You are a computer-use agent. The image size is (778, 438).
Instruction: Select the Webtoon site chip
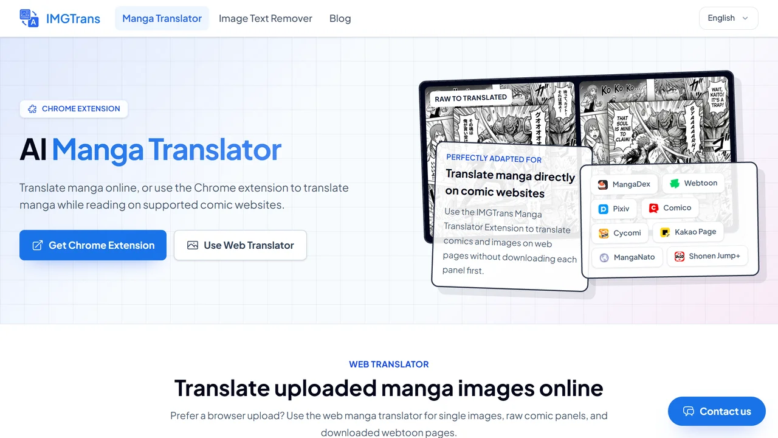coord(693,183)
